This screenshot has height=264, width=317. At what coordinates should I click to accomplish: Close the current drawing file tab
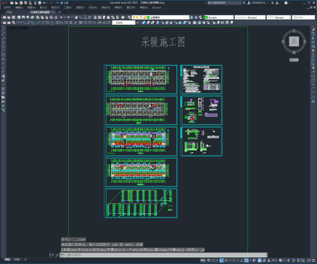tap(53, 12)
